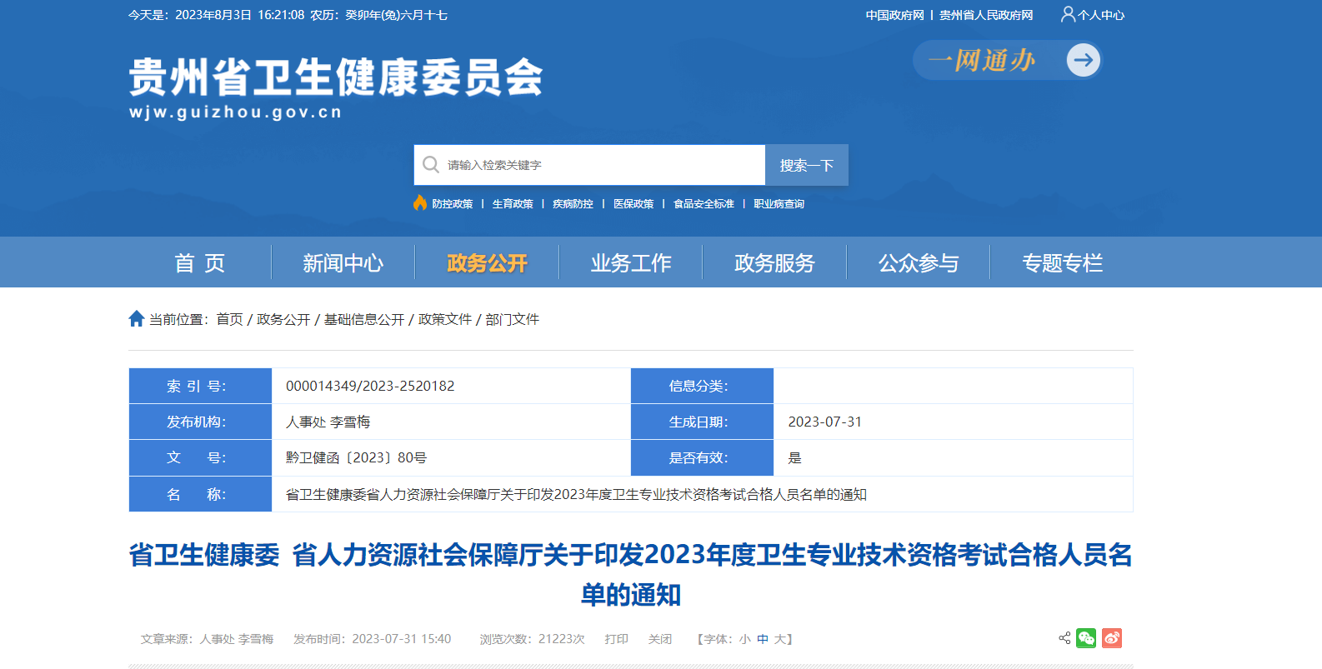Select small font size 小
This screenshot has height=669, width=1322.
[x=744, y=639]
